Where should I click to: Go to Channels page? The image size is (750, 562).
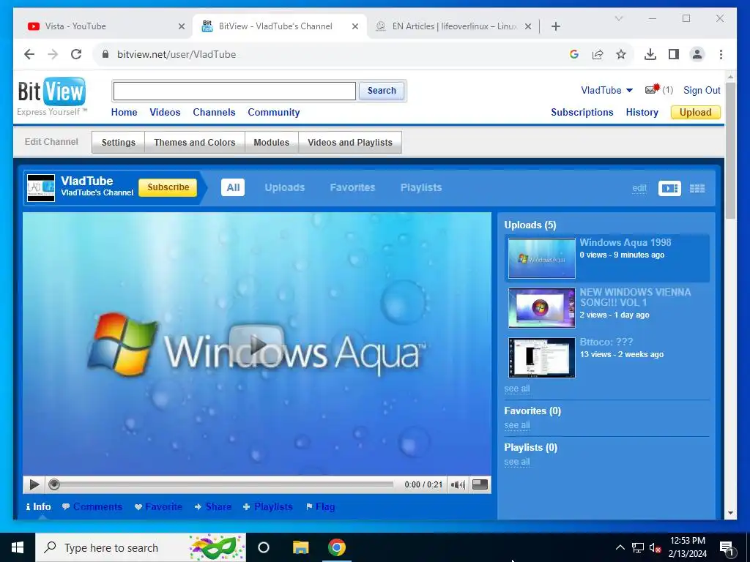point(214,112)
